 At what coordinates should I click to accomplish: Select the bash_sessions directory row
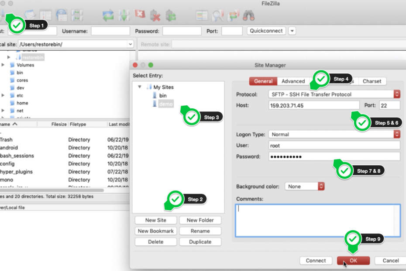65,156
